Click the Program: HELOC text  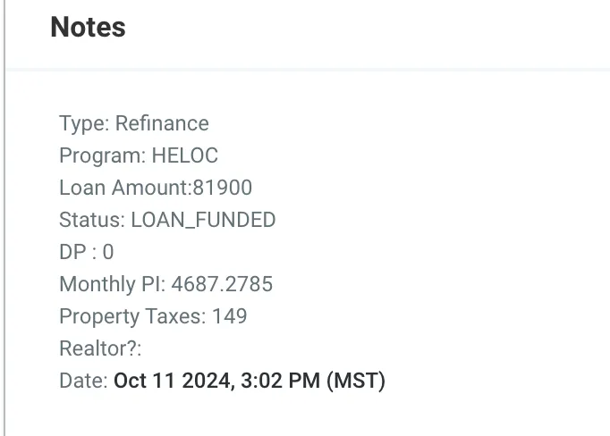click(x=139, y=155)
